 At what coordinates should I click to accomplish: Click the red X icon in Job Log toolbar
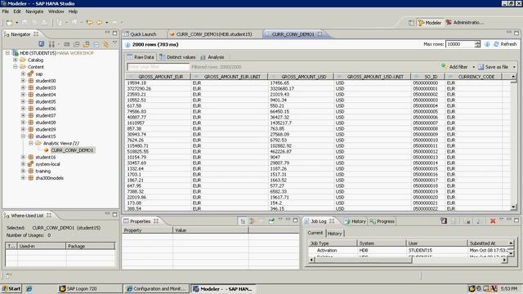click(x=493, y=221)
